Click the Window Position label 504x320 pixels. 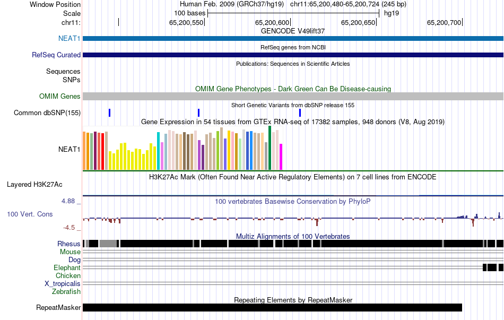55,4
